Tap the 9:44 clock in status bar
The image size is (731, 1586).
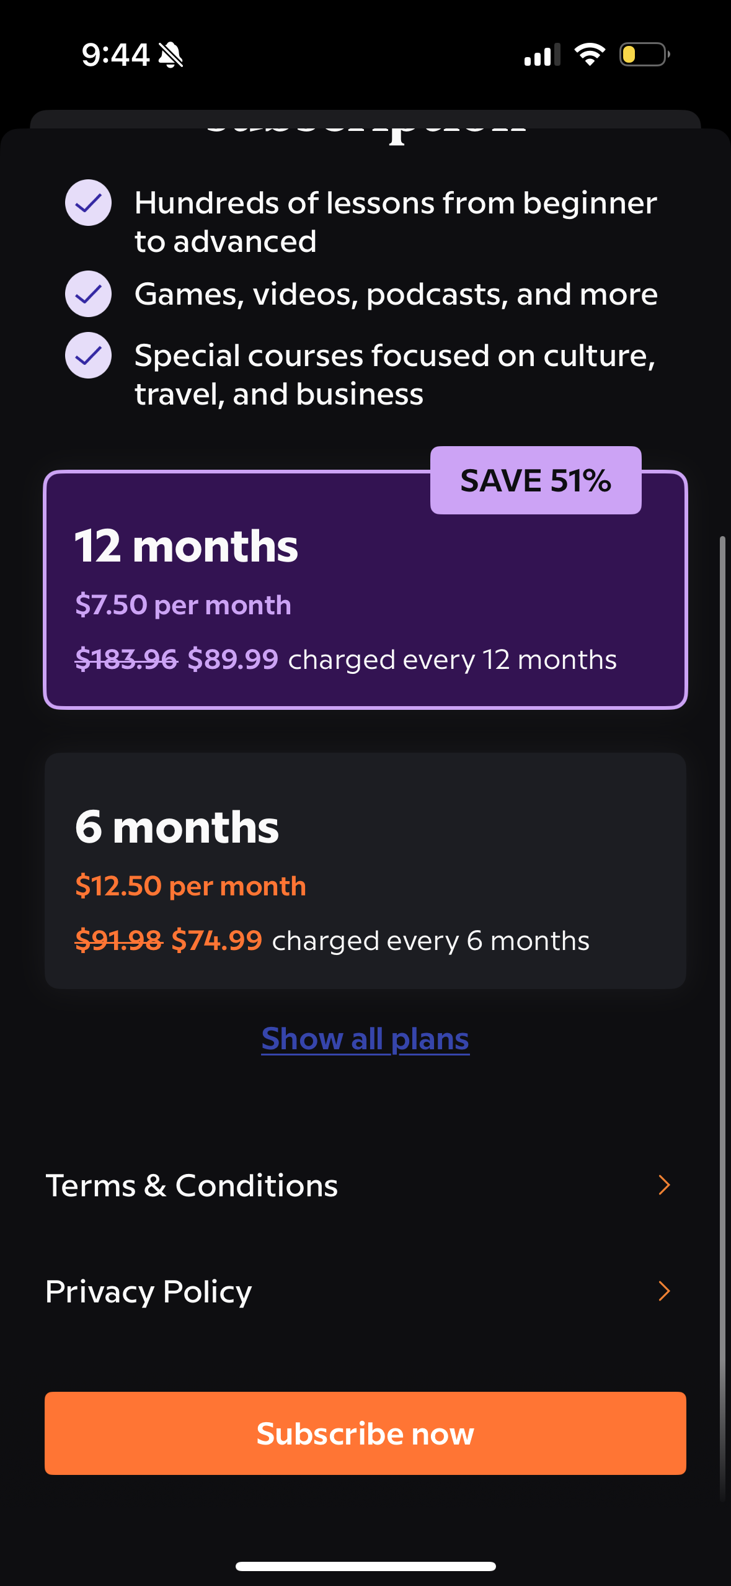[x=115, y=55]
